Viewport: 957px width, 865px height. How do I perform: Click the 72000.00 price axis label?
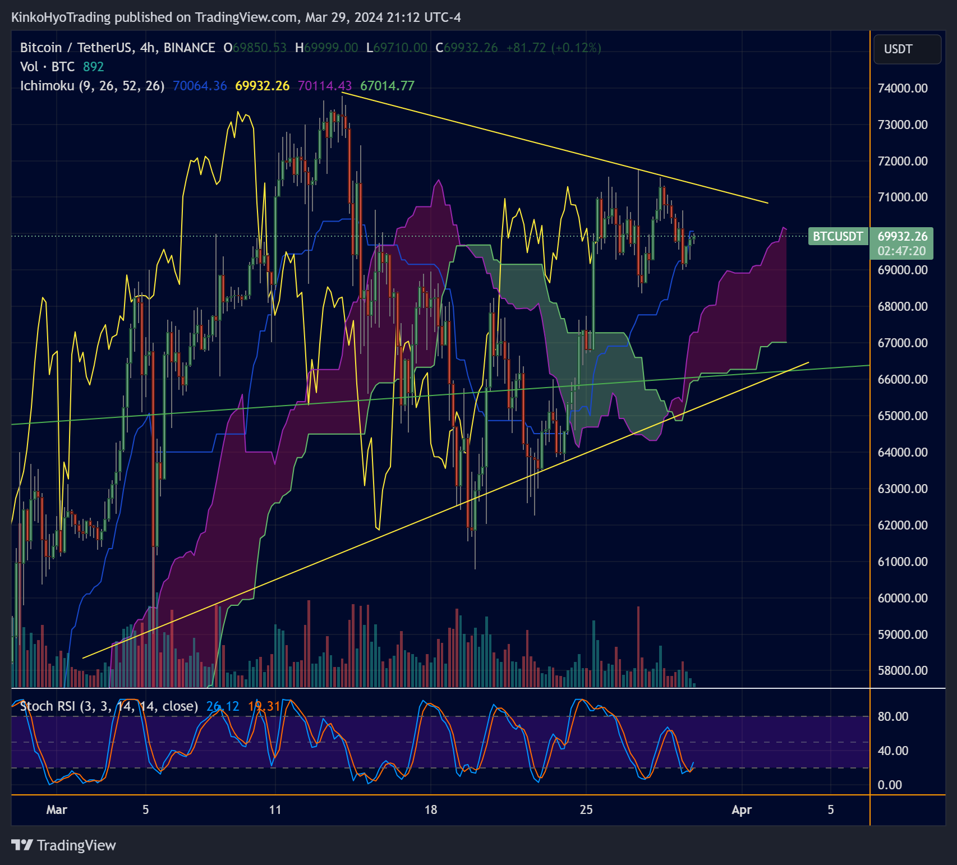tap(903, 161)
